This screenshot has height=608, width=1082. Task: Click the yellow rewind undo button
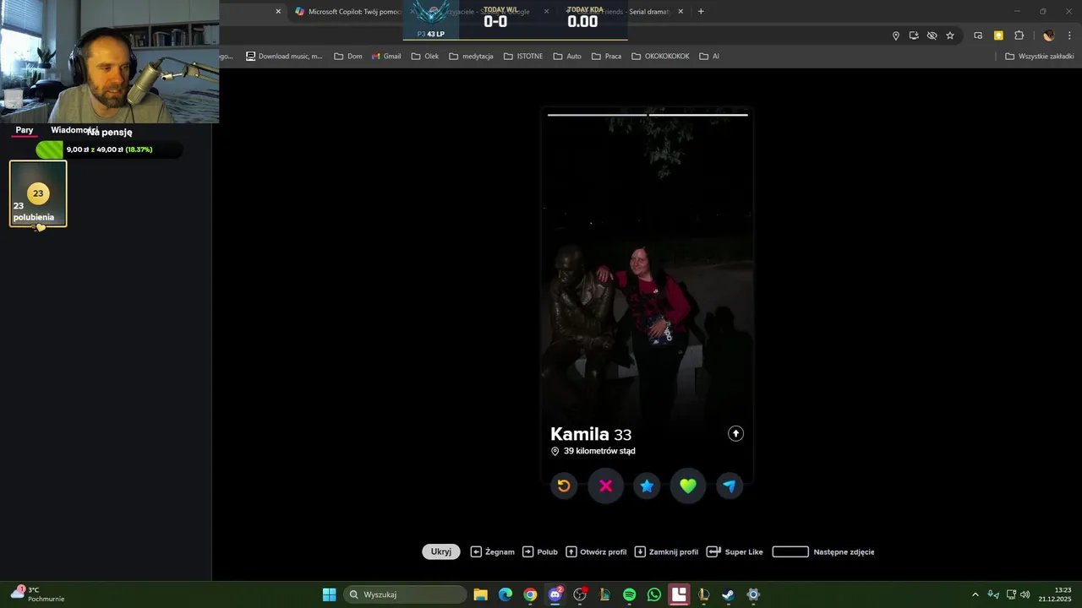tap(564, 486)
